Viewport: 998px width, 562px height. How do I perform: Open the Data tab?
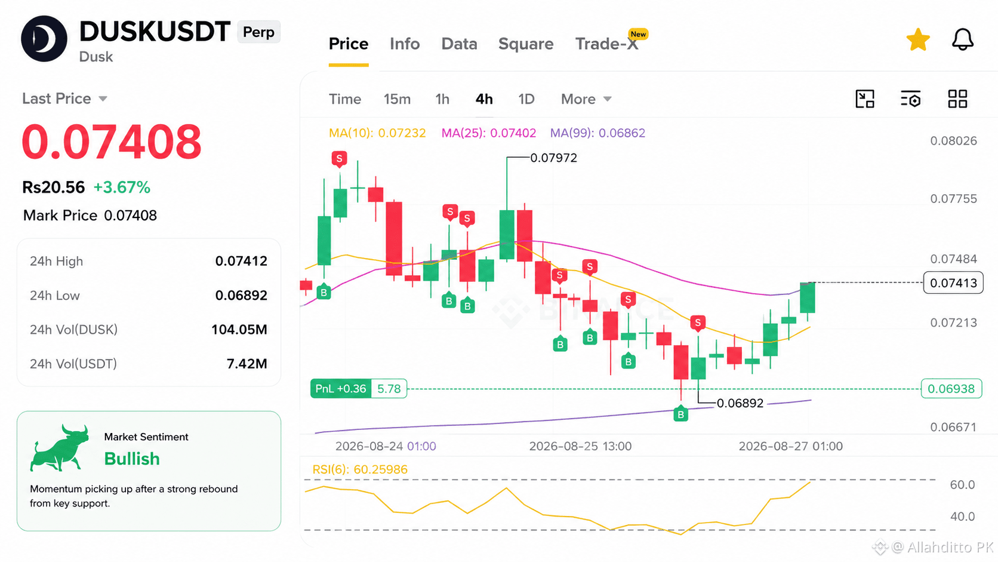459,44
